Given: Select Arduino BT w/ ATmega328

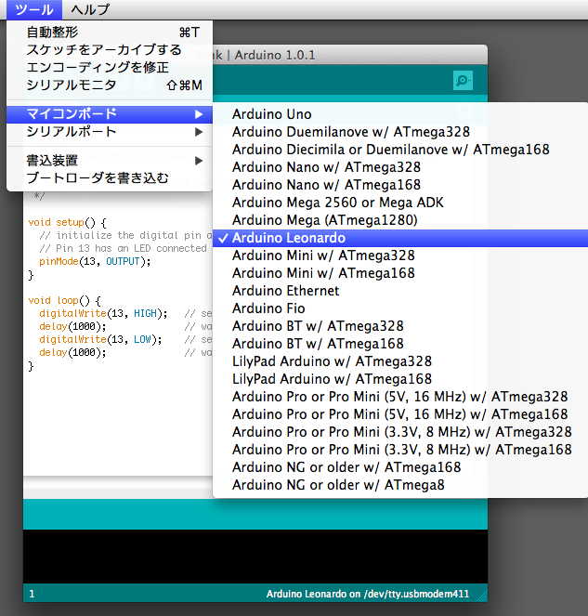Looking at the screenshot, I should pos(400,326).
